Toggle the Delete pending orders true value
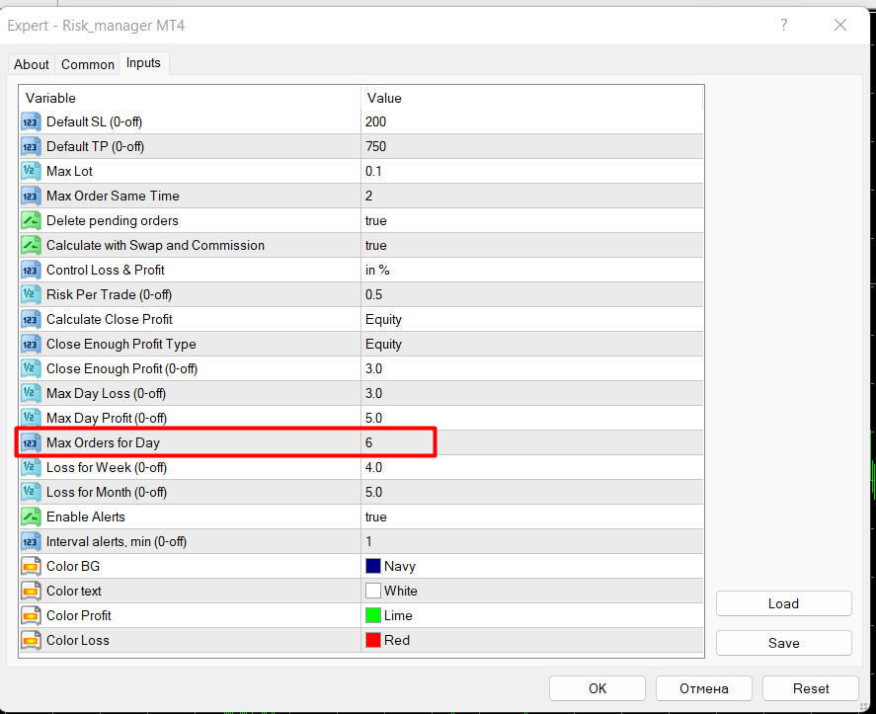The width and height of the screenshot is (876, 714). (x=532, y=220)
